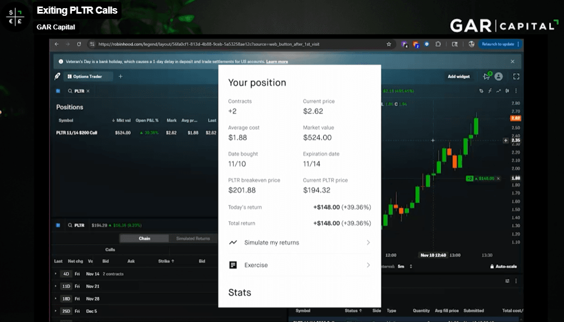The width and height of the screenshot is (564, 322).
Task: Add a new layout with the plus icon
Action: [120, 76]
